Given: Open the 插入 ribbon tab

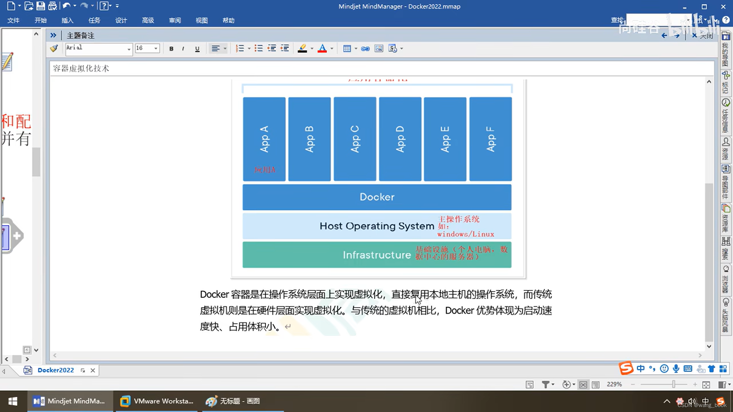Looking at the screenshot, I should coord(67,20).
